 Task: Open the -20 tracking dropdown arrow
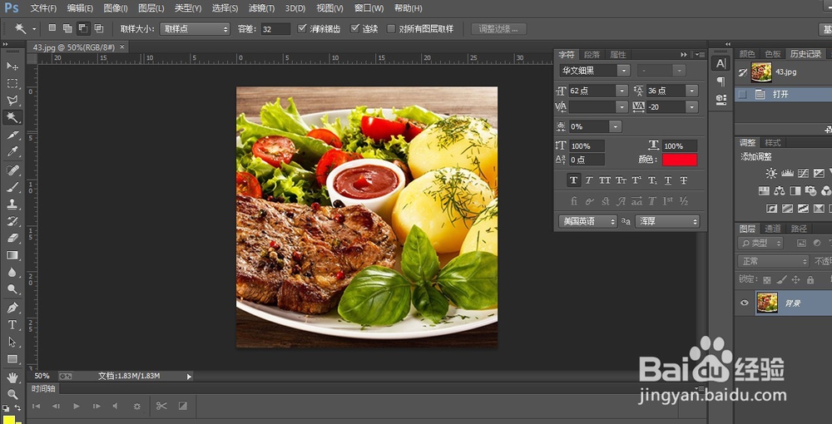point(691,107)
